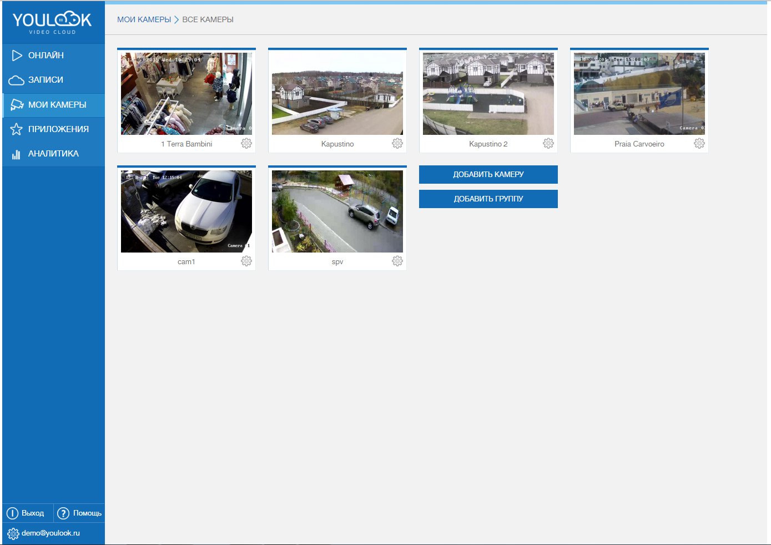Image resolution: width=771 pixels, height=545 pixels.
Task: Open Помощь help link
Action: click(80, 513)
